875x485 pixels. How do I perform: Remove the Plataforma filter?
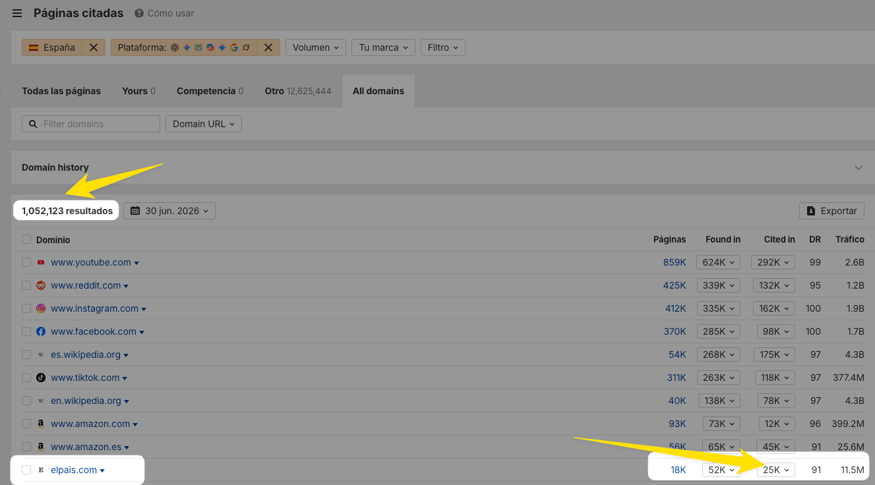[x=268, y=47]
